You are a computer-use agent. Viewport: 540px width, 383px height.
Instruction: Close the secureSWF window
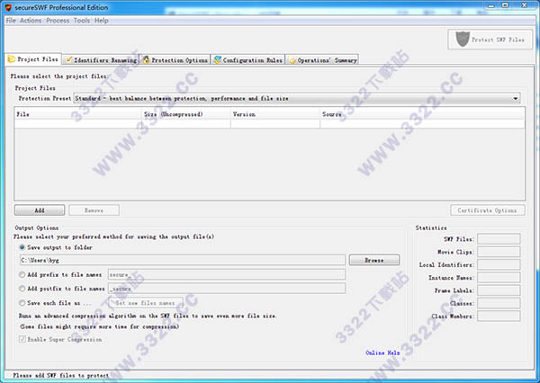tap(524, 5)
